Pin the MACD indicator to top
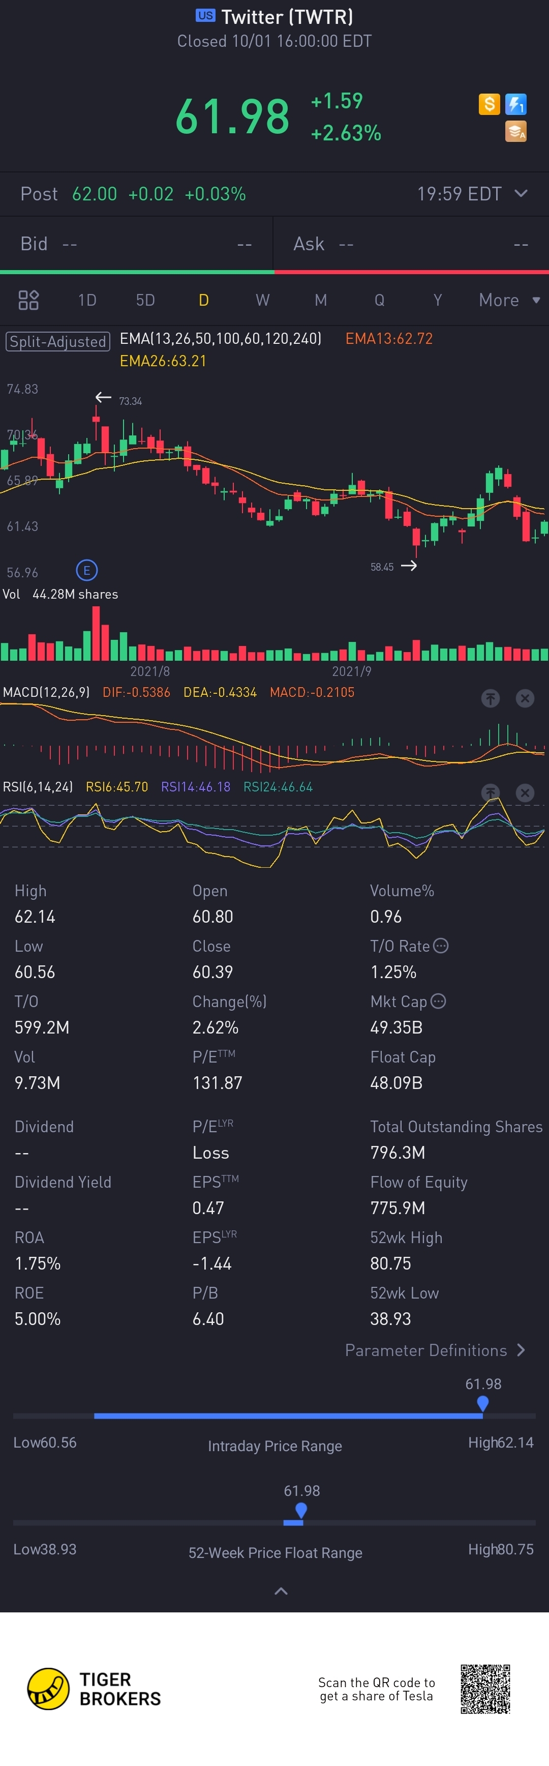This screenshot has width=549, height=1766. (x=490, y=698)
